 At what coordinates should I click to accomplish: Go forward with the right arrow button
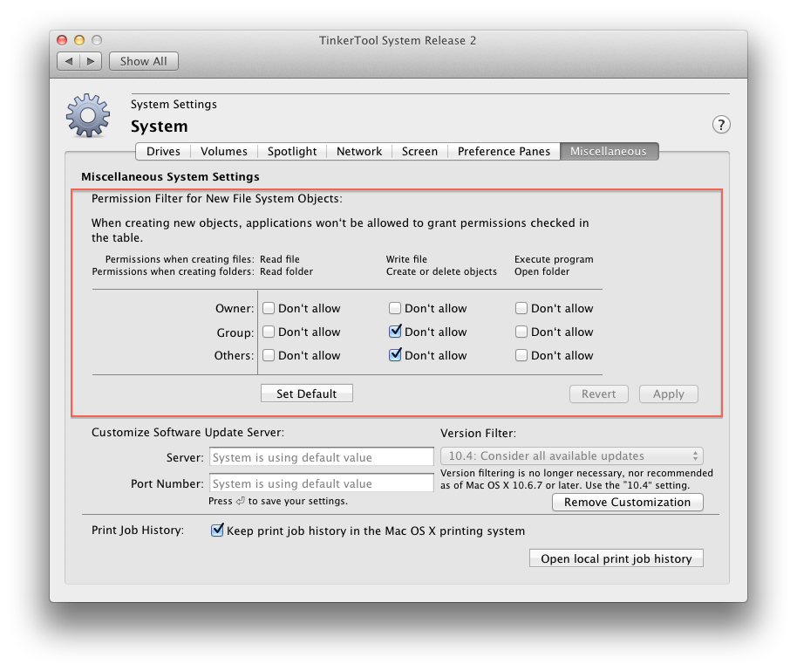click(x=91, y=62)
